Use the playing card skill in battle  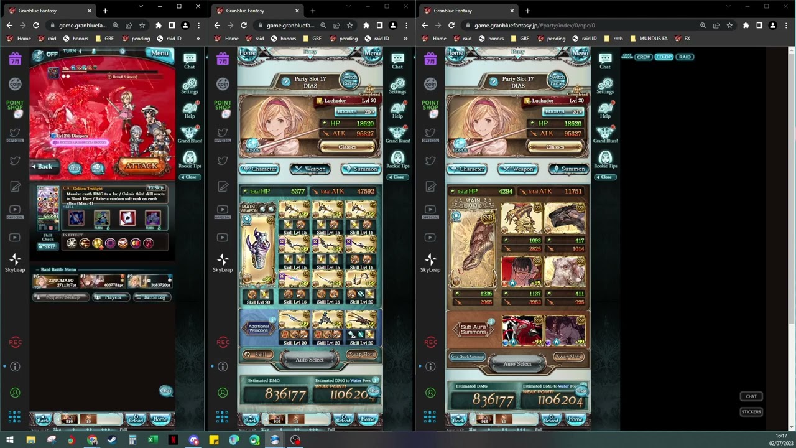pyautogui.click(x=127, y=218)
